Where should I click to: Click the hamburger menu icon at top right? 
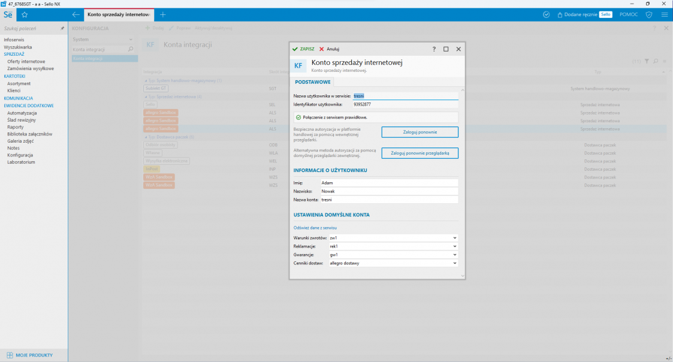pos(665,14)
